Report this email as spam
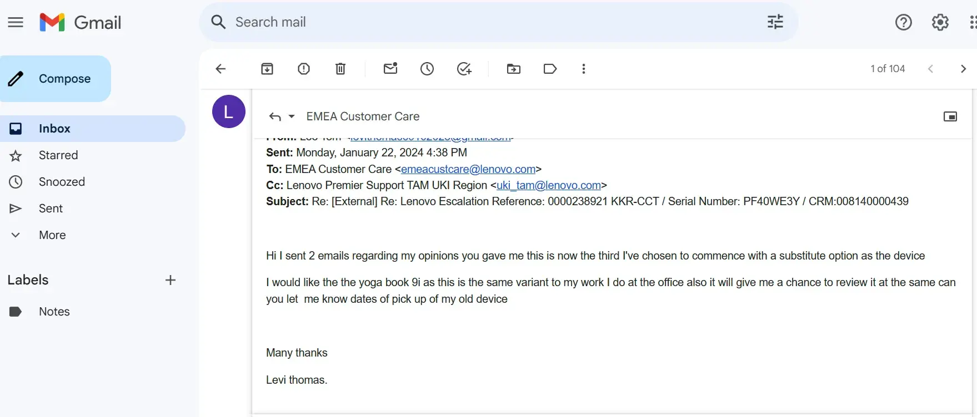 click(304, 69)
